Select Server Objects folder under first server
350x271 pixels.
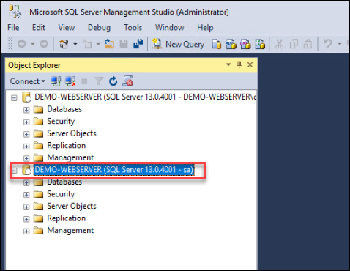tap(72, 133)
